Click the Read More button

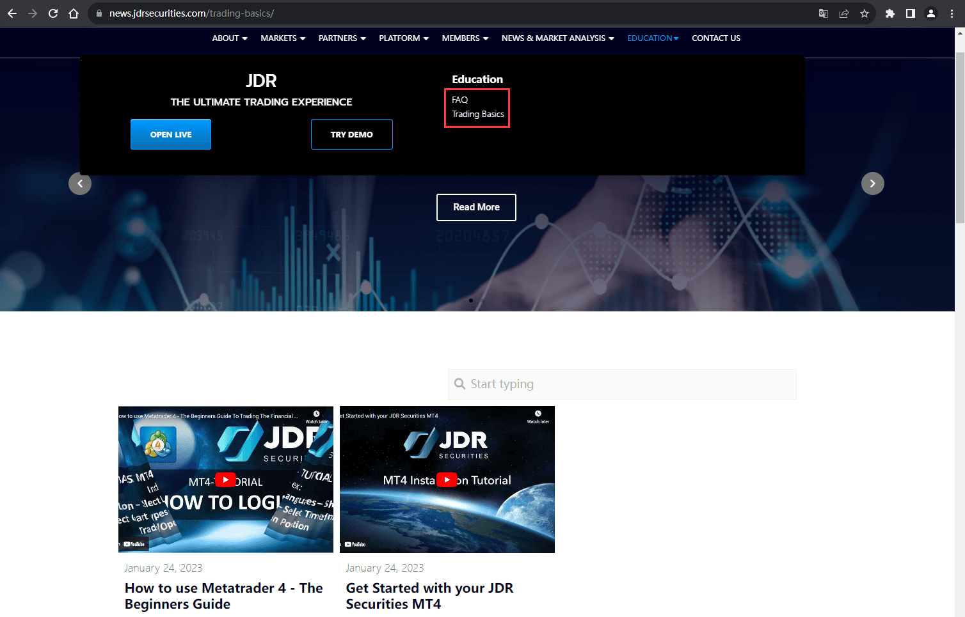[476, 207]
